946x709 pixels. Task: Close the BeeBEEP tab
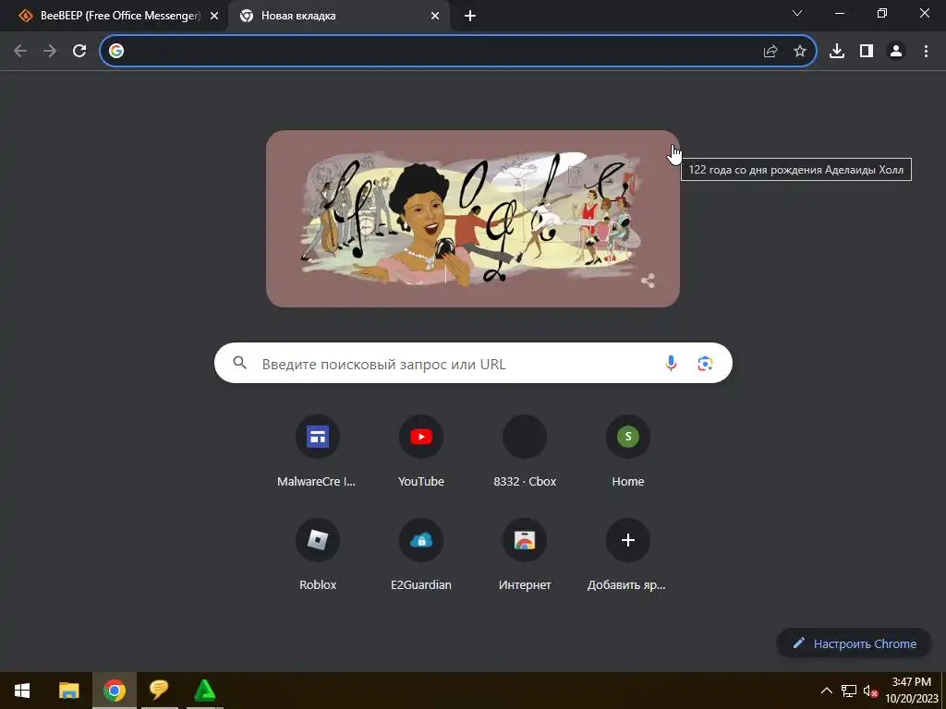point(214,17)
